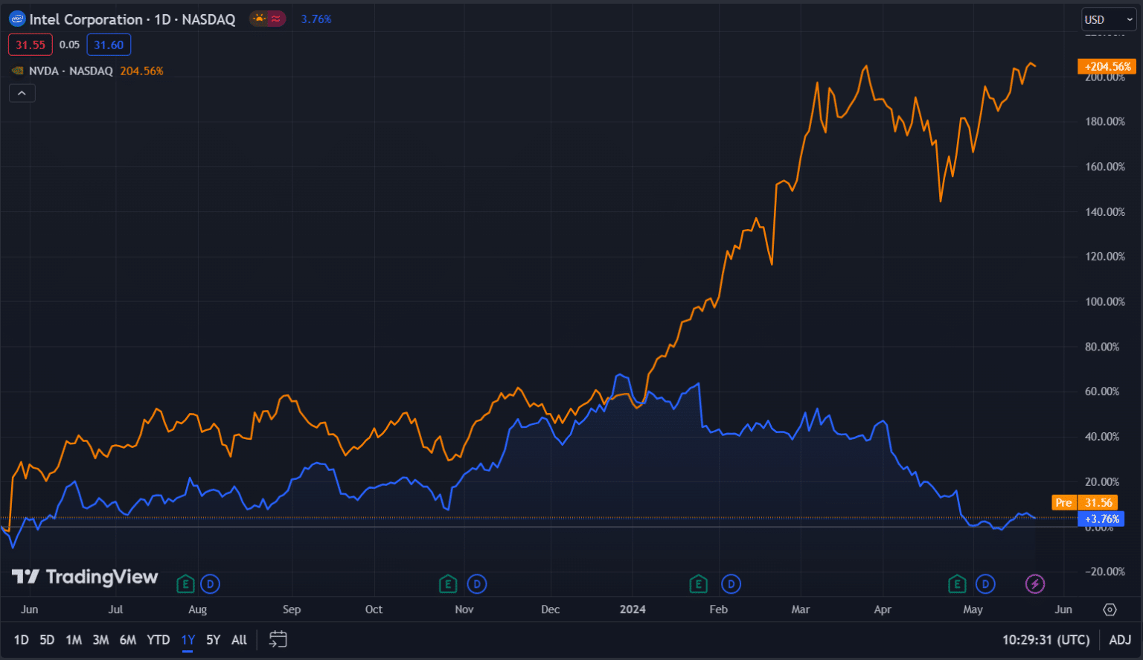Select the YTD time range

(x=158, y=640)
